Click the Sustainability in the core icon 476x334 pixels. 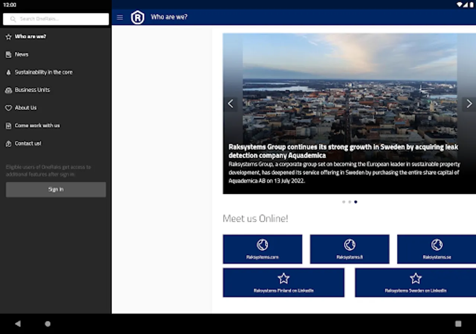pyautogui.click(x=9, y=72)
